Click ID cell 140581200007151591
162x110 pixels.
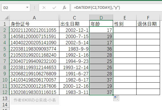pos(34,36)
